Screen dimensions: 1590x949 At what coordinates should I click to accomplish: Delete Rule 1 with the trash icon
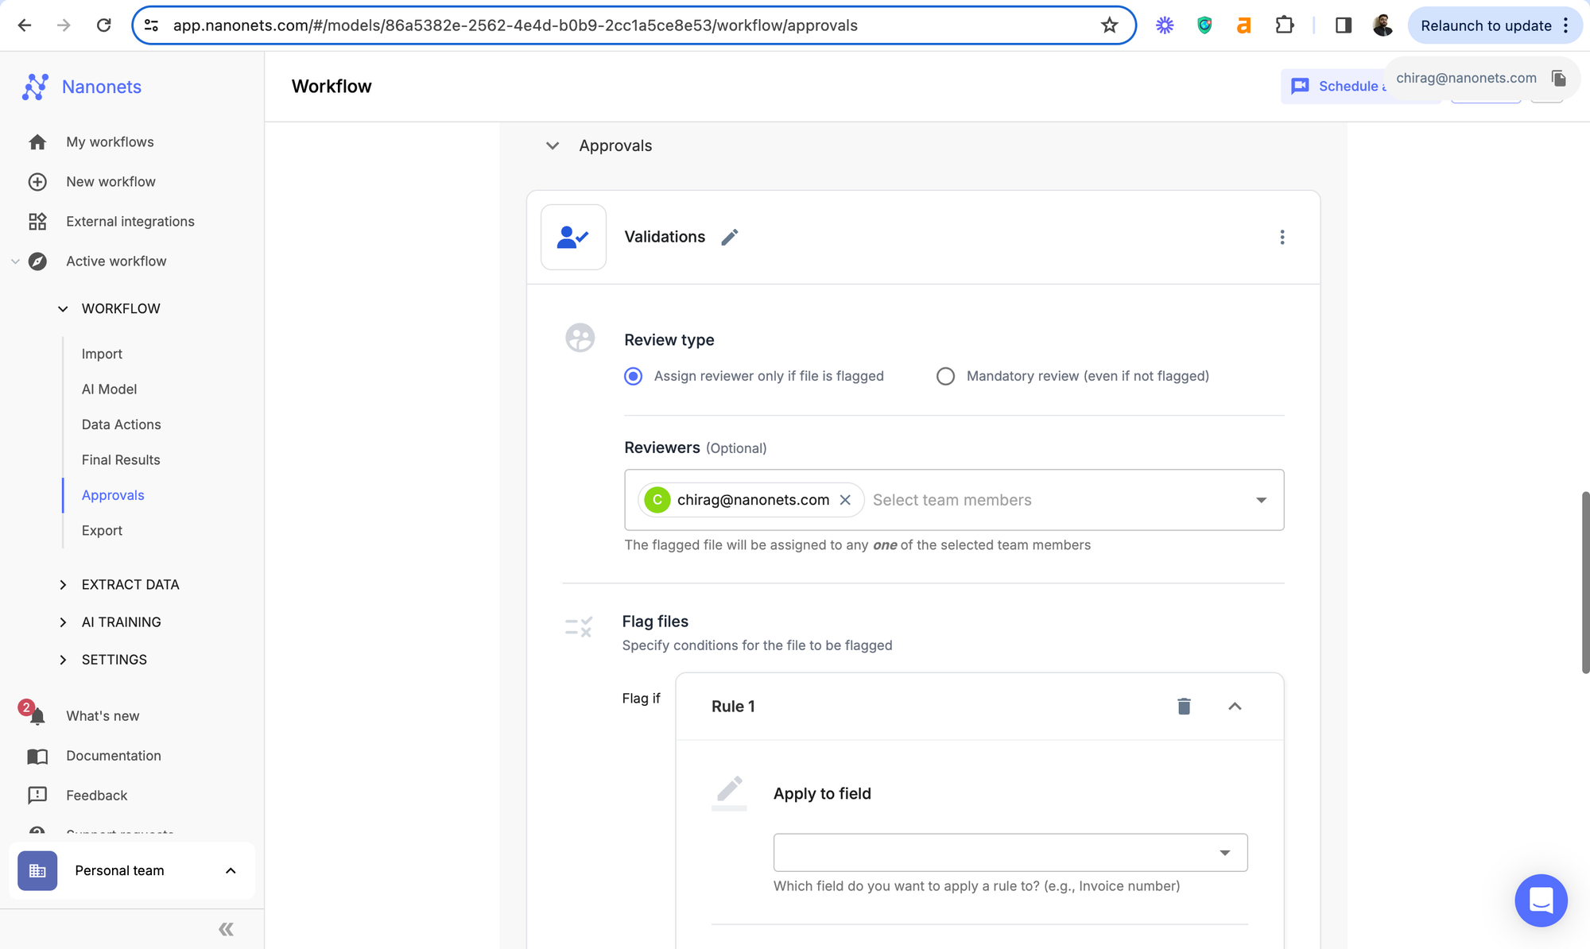click(1184, 706)
